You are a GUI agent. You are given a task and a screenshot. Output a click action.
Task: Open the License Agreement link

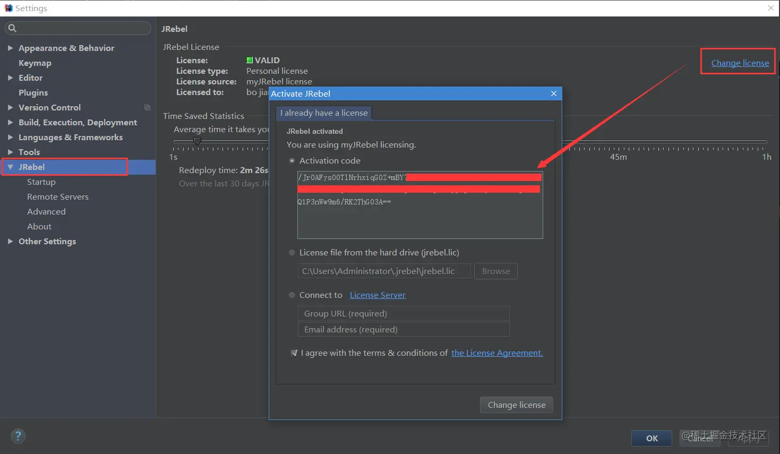(497, 353)
